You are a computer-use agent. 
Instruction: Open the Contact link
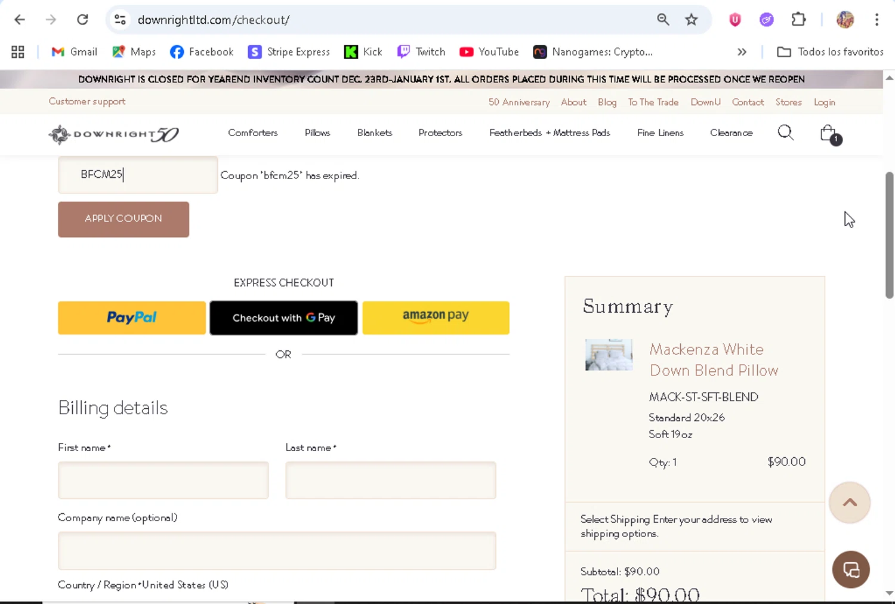click(x=748, y=102)
